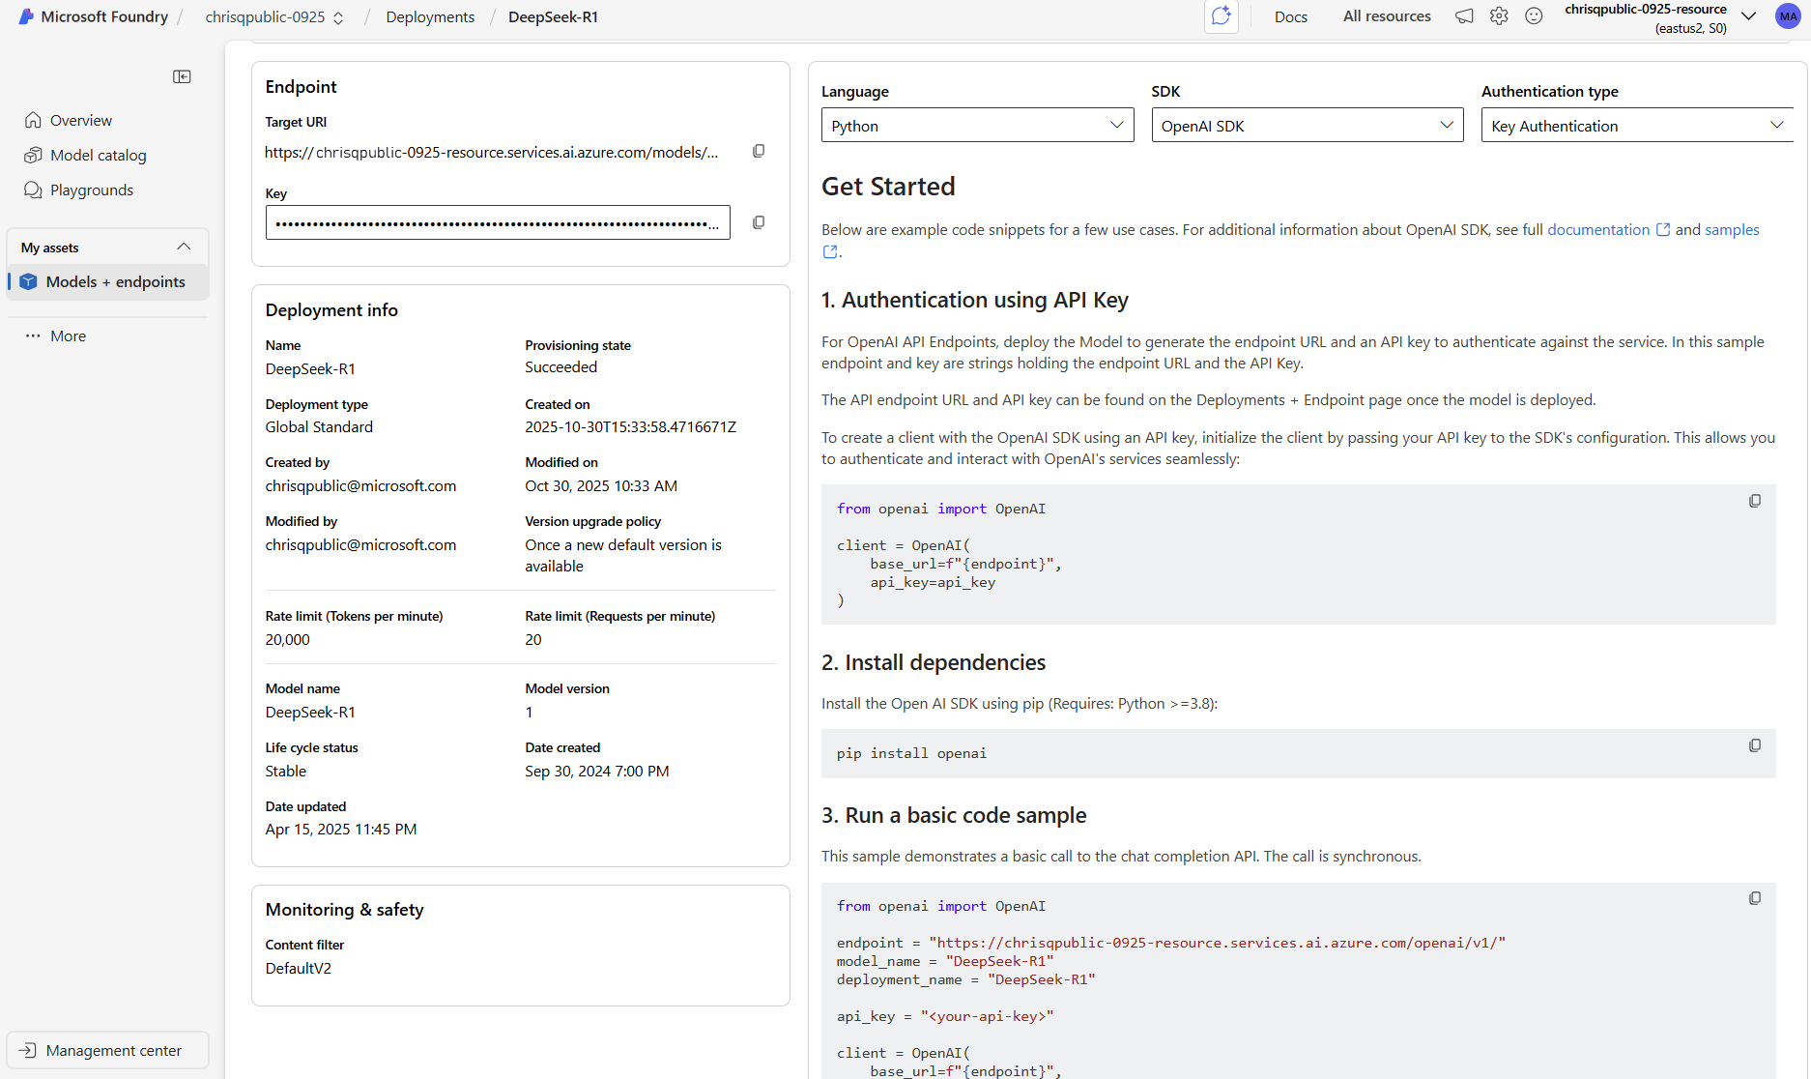Click the Management center button

(107, 1050)
